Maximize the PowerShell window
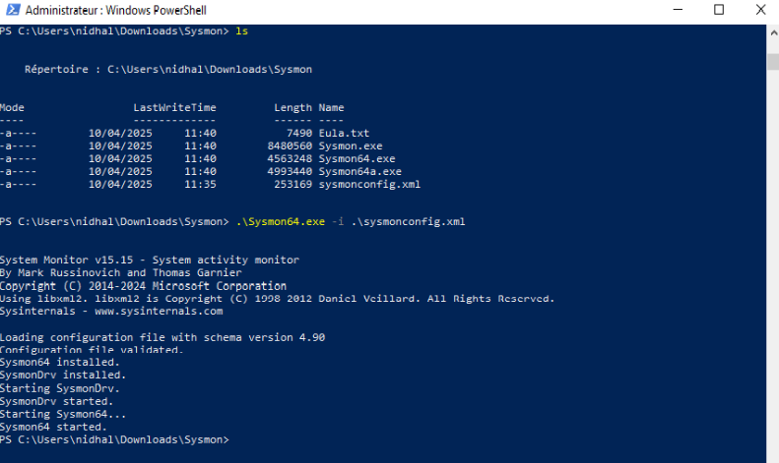Viewport: 779px width, 463px height. (x=718, y=11)
